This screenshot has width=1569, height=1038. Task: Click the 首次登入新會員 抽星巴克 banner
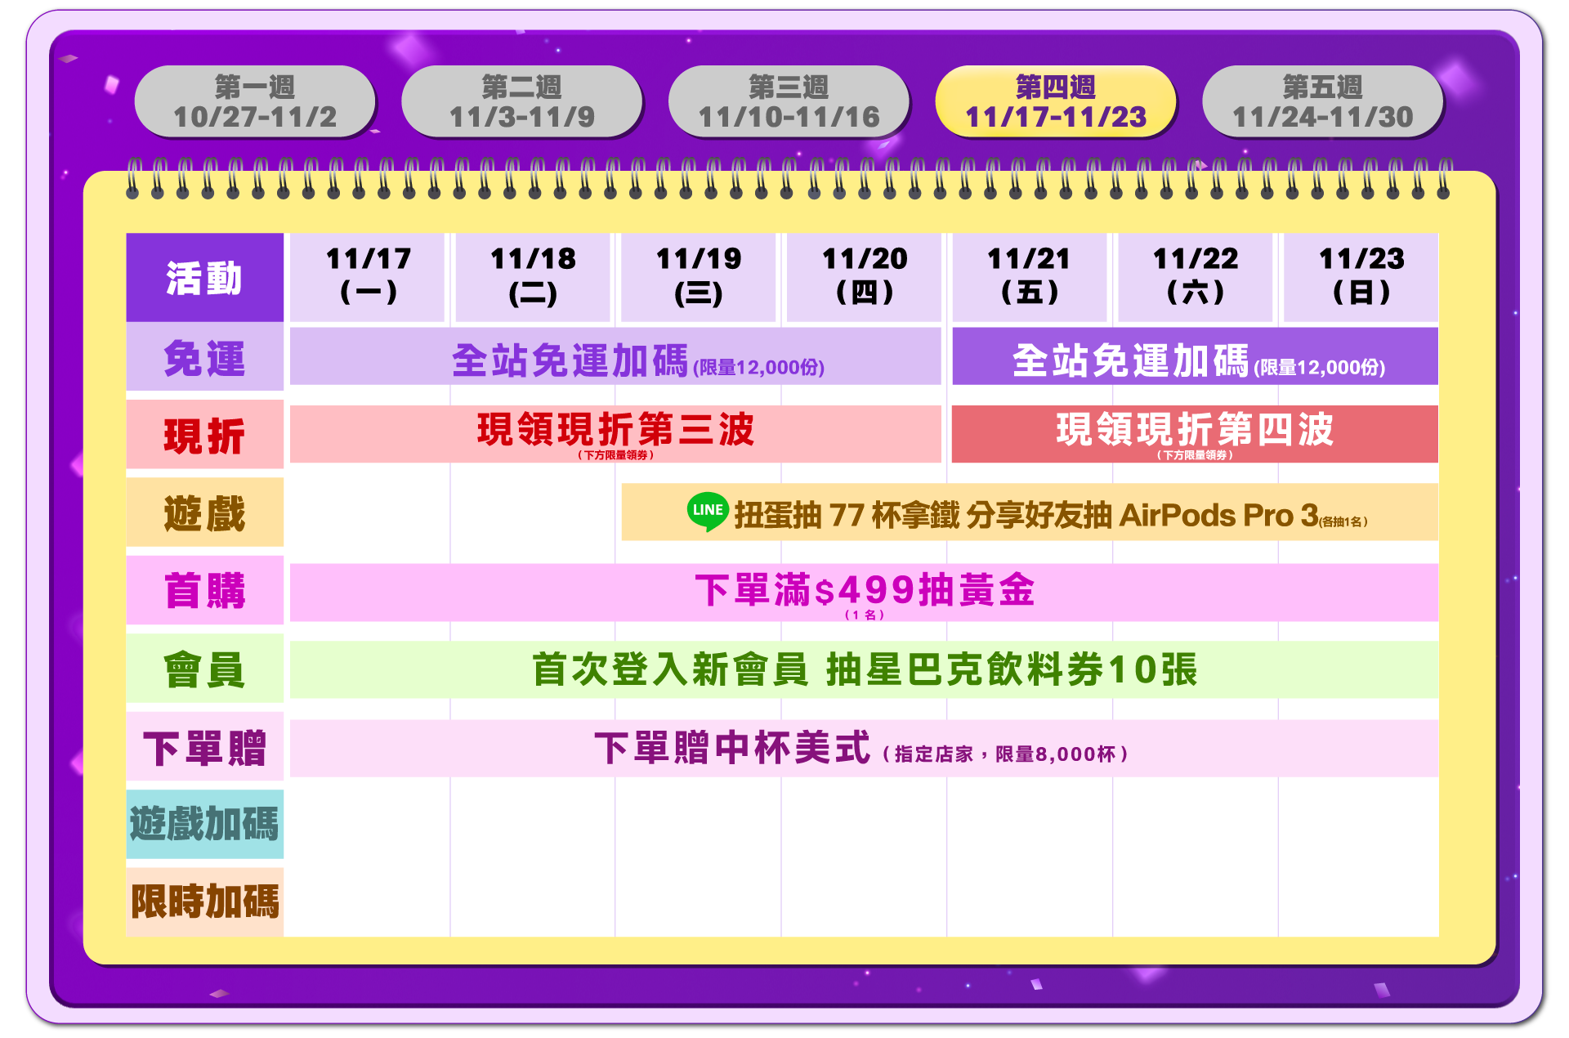[864, 669]
